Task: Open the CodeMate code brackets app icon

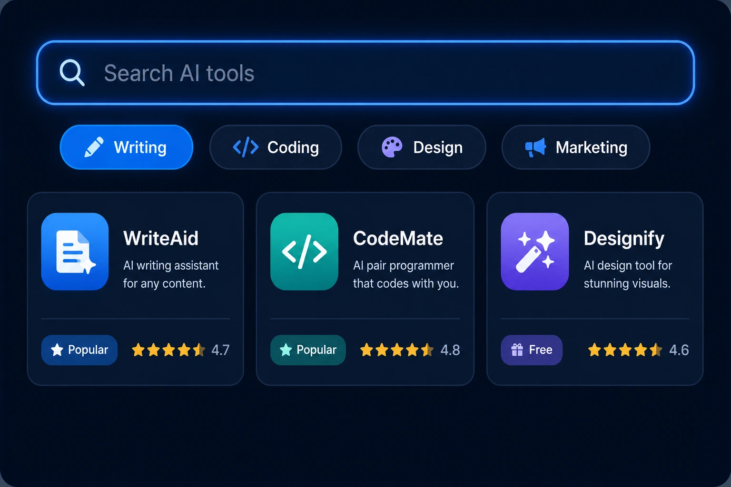Action: [305, 252]
